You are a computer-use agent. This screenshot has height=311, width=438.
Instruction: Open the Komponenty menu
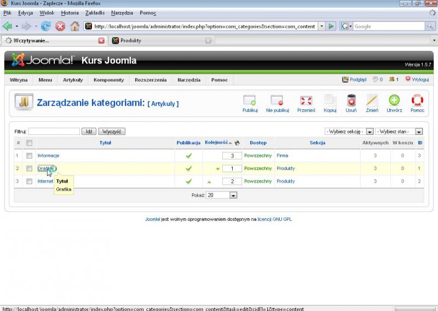pos(108,80)
